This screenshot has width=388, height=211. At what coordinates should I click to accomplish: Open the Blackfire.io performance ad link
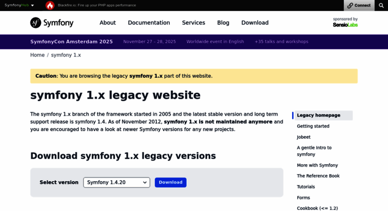[97, 5]
